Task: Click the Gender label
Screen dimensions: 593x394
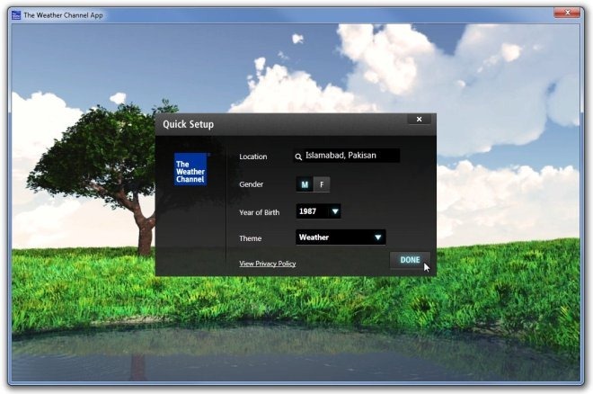Action: (x=251, y=184)
